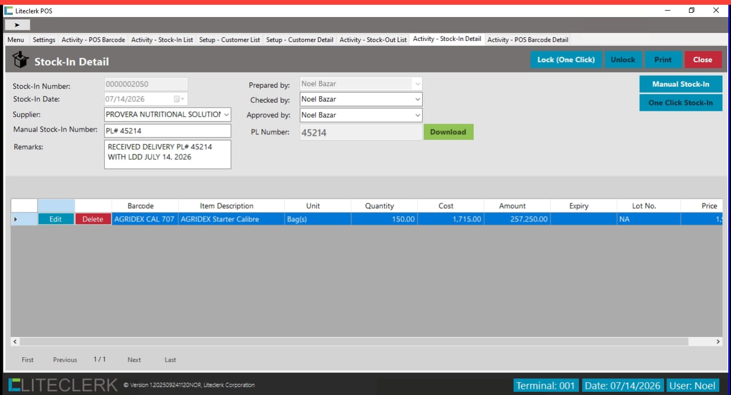Sort by the Quantity column header
Screen dimensions: 731x395
tap(384, 206)
